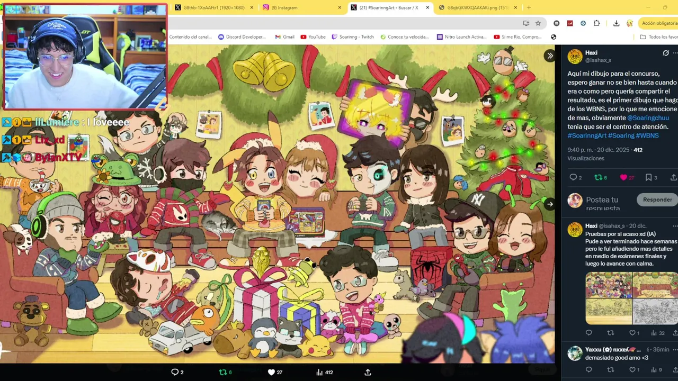Click the artwork image in viewer
The width and height of the screenshot is (678, 381).
(x=277, y=204)
